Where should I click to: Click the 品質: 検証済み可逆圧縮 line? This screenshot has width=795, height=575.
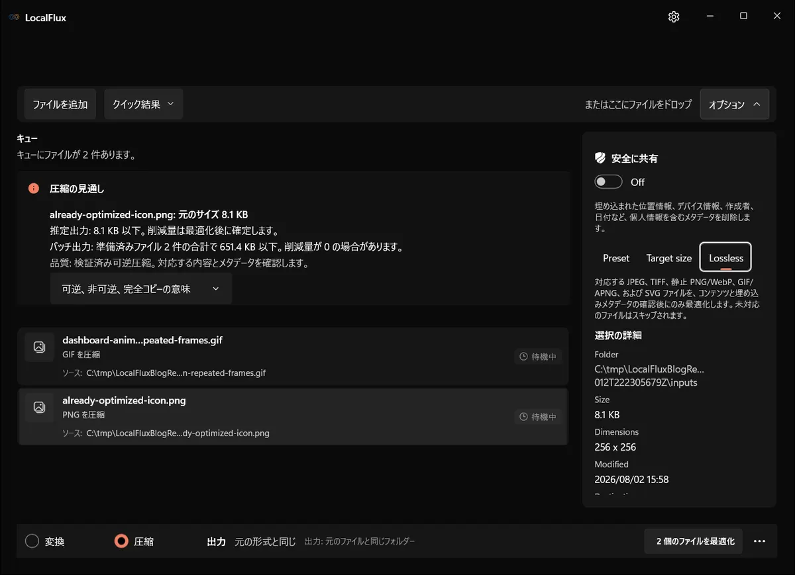[179, 263]
